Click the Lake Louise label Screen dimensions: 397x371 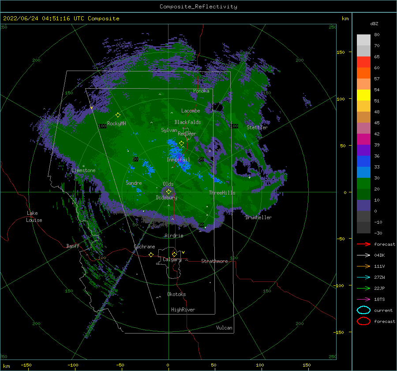click(34, 217)
